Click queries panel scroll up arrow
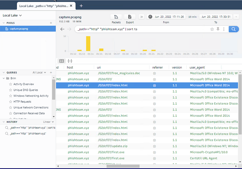Screen dimensions: 242x169 point(54,77)
